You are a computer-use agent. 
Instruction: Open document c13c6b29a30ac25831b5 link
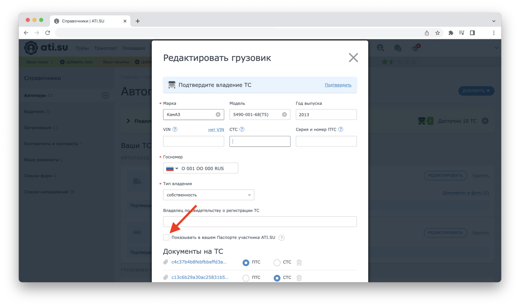(x=200, y=277)
